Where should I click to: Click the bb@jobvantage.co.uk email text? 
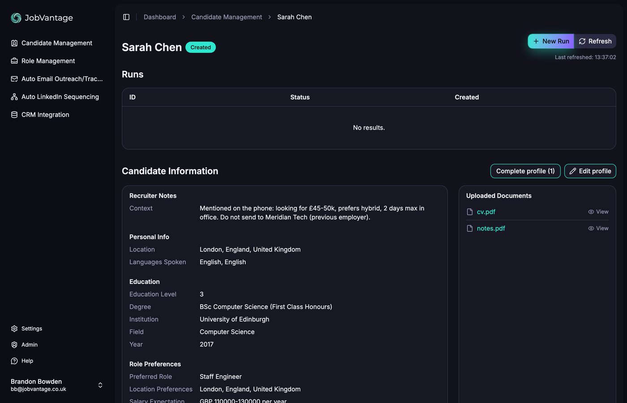(x=39, y=389)
